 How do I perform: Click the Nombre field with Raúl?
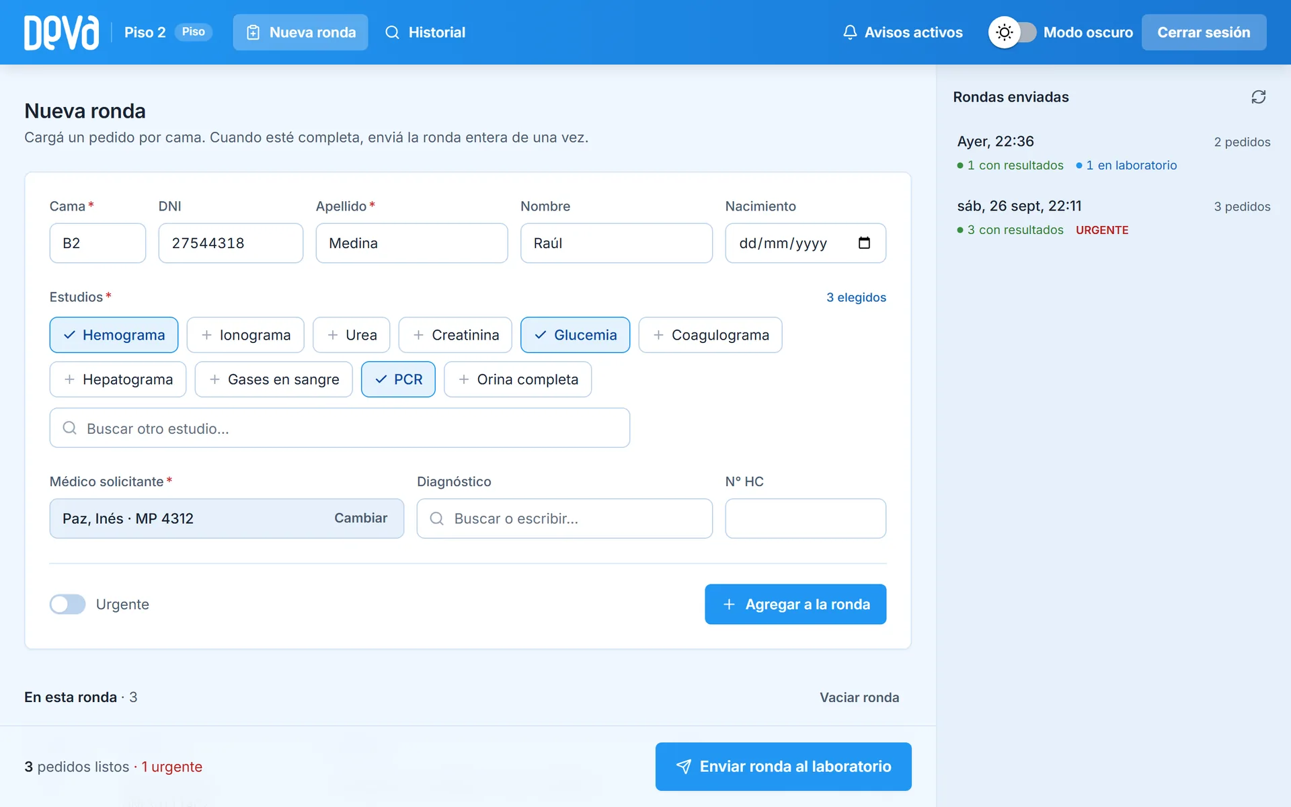(616, 243)
